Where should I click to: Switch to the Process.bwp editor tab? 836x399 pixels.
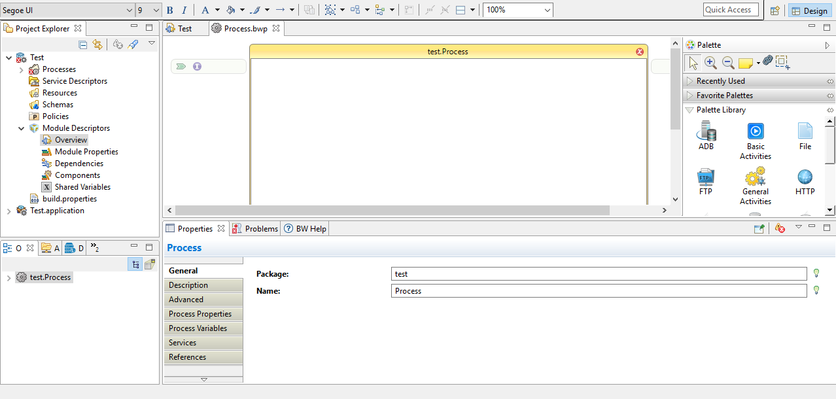246,28
